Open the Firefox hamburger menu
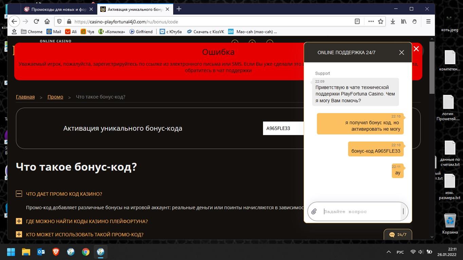 coord(428,21)
